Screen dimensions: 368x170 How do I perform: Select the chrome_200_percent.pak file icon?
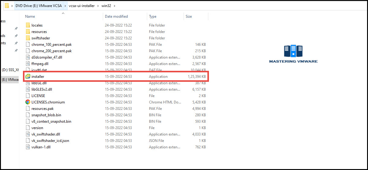28,51
